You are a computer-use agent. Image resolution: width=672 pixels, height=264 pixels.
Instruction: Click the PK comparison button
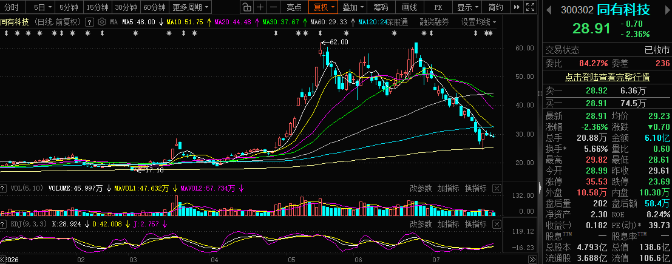(438, 7)
